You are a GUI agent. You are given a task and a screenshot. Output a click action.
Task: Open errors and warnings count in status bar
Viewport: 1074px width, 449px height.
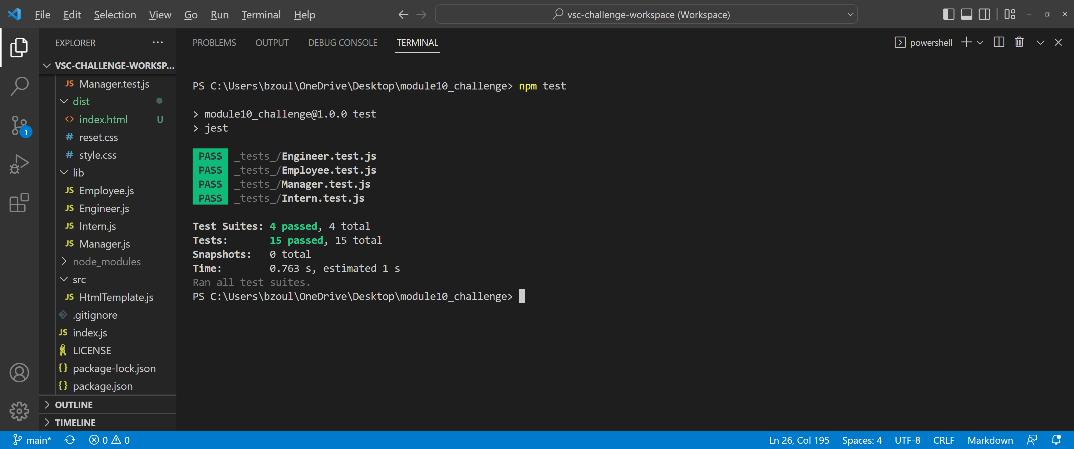click(110, 440)
